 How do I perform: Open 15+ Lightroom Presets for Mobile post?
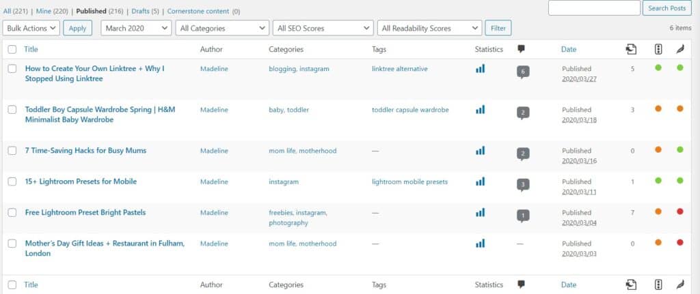click(x=81, y=181)
